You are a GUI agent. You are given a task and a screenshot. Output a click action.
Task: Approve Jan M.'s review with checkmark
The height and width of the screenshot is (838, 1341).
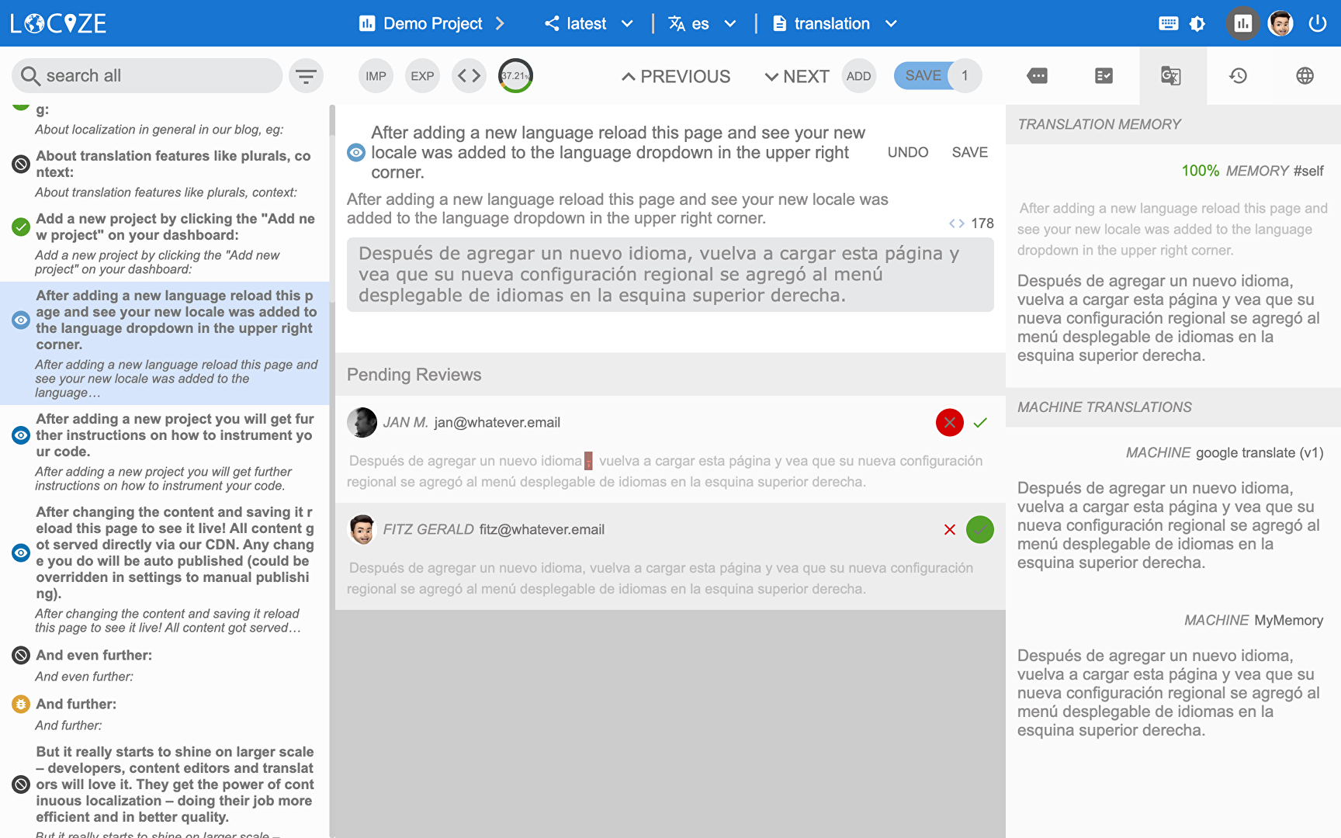click(980, 423)
